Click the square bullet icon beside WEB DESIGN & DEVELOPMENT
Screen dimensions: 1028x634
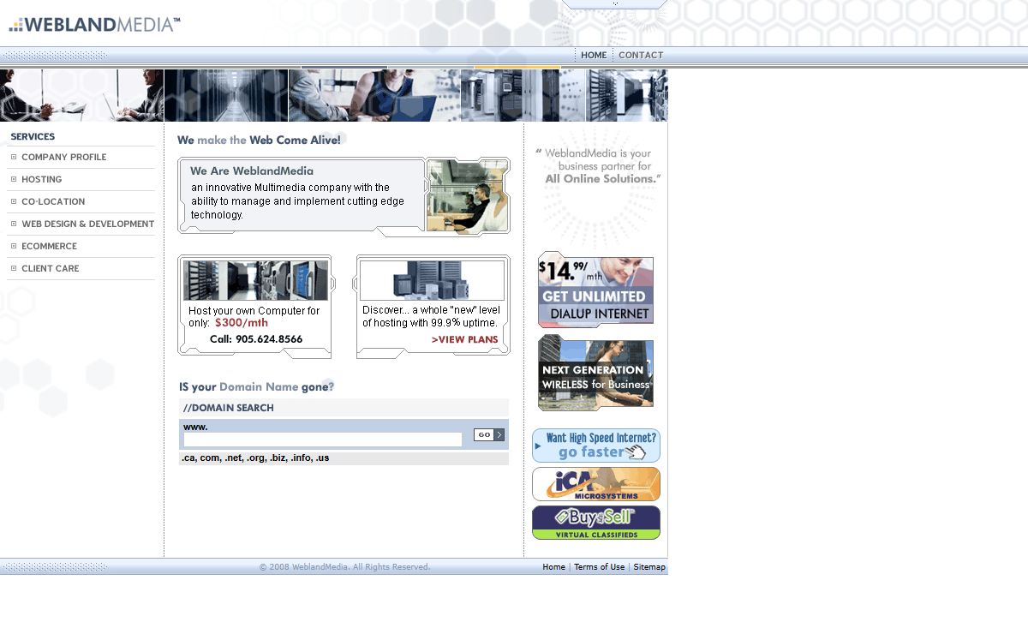(14, 224)
